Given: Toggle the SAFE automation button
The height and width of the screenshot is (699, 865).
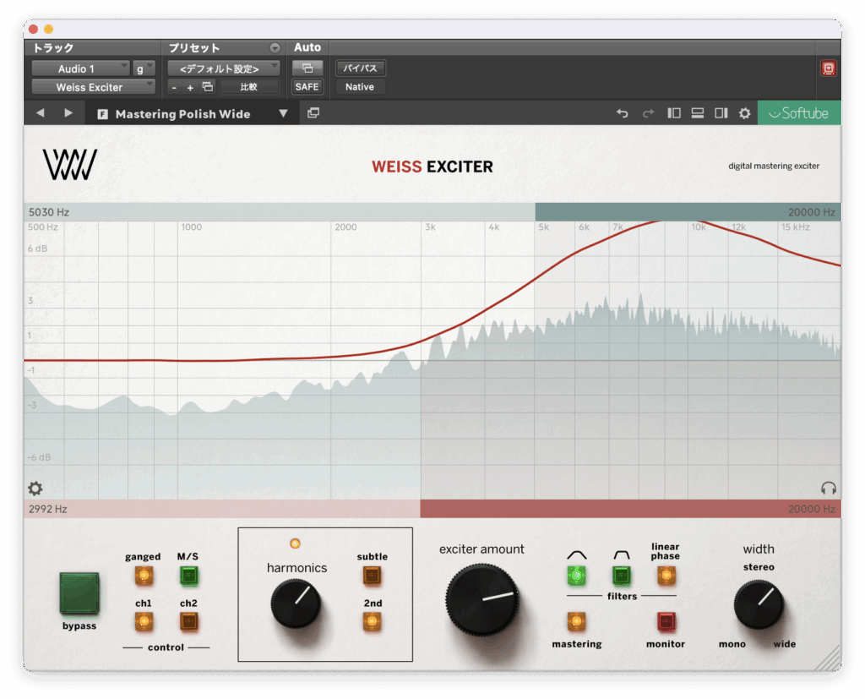Looking at the screenshot, I should tap(307, 87).
